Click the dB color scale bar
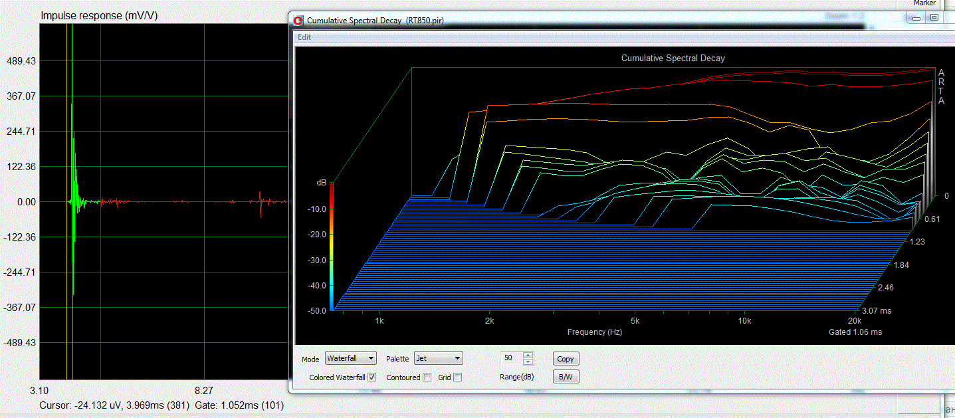The width and height of the screenshot is (955, 418). (x=331, y=246)
